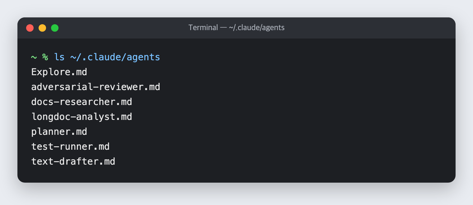Click the ls command in the prompt
The image size is (473, 205).
pyautogui.click(x=59, y=57)
